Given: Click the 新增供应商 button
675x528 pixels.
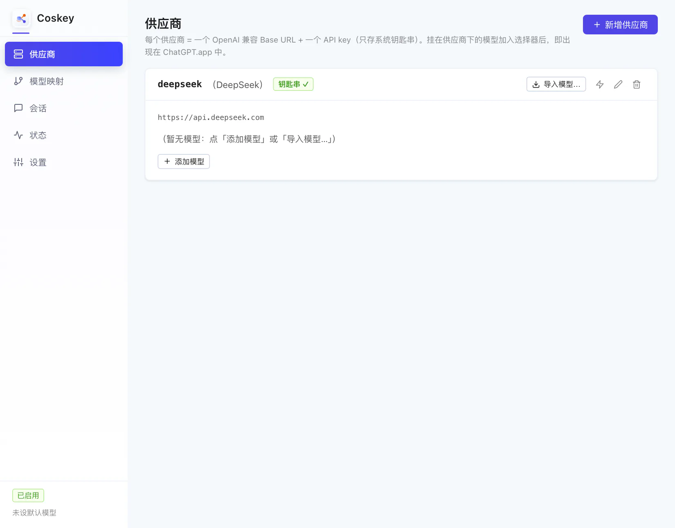Looking at the screenshot, I should click(620, 25).
